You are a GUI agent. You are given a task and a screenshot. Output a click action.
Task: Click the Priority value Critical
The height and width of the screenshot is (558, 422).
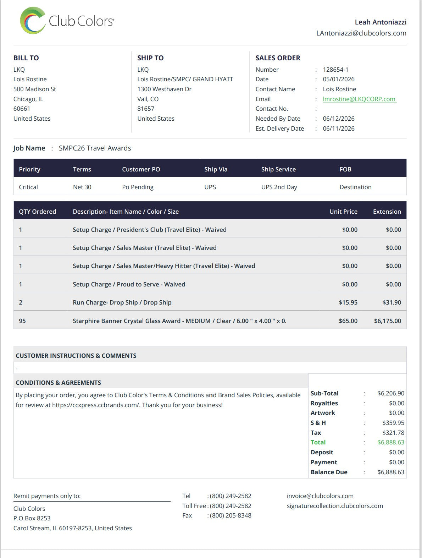point(28,187)
